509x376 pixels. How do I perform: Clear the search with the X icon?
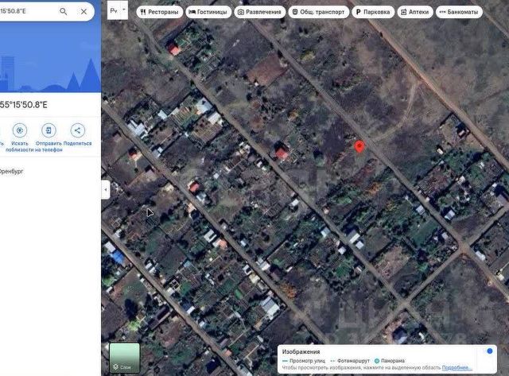[x=84, y=11]
